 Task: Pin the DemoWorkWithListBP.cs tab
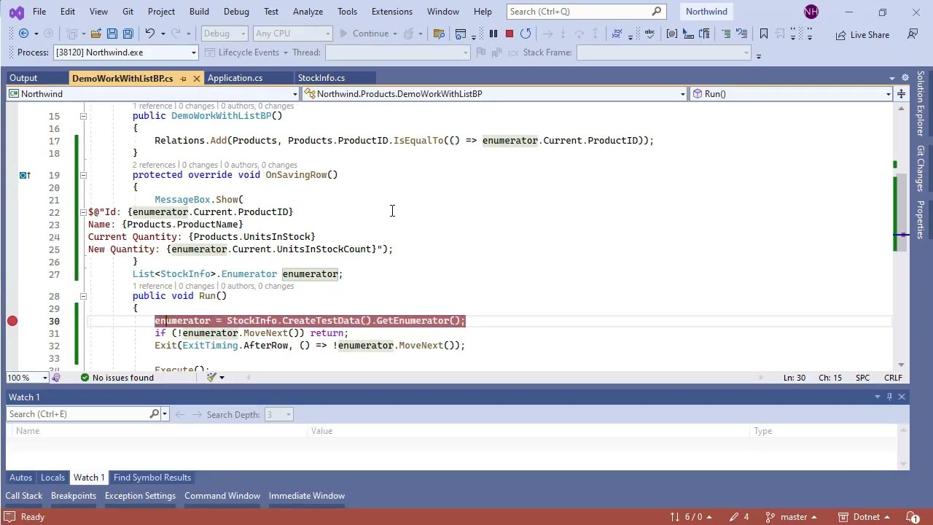click(183, 78)
